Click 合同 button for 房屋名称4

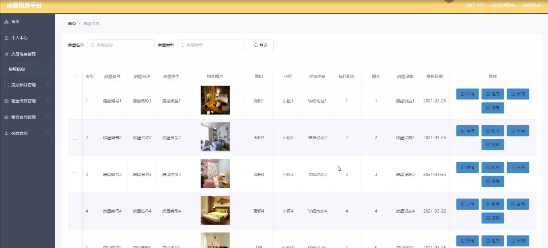point(518,204)
